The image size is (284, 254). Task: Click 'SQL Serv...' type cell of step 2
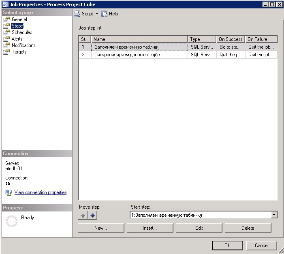click(202, 55)
